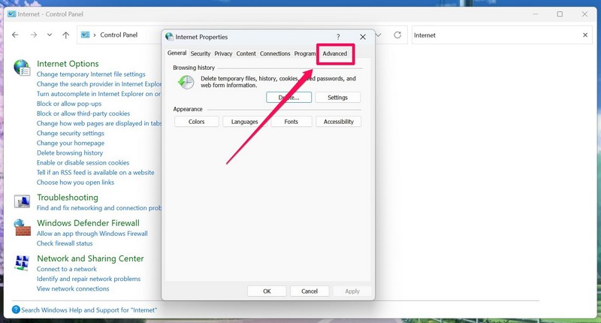This screenshot has width=601, height=323.
Task: Open Change your homepage link
Action: pyautogui.click(x=71, y=143)
